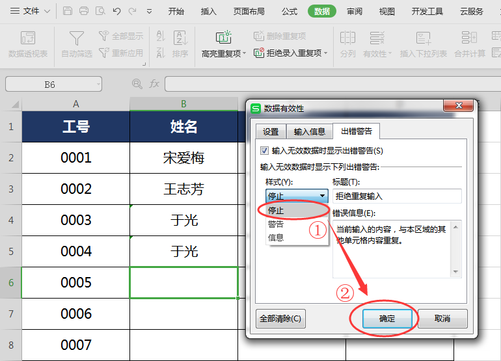Screen dimensions: 501x361
Task: Open the 样式 style combo box
Action: pyautogui.click(x=297, y=196)
